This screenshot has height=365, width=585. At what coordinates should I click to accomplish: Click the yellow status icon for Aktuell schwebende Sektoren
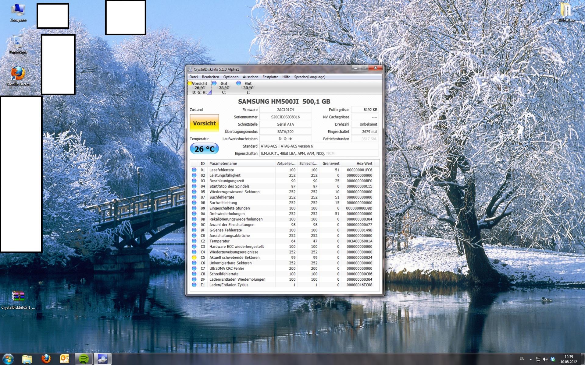(194, 258)
